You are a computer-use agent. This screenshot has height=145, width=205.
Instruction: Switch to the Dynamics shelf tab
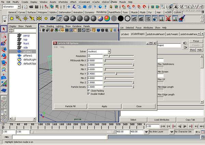pos(90,12)
